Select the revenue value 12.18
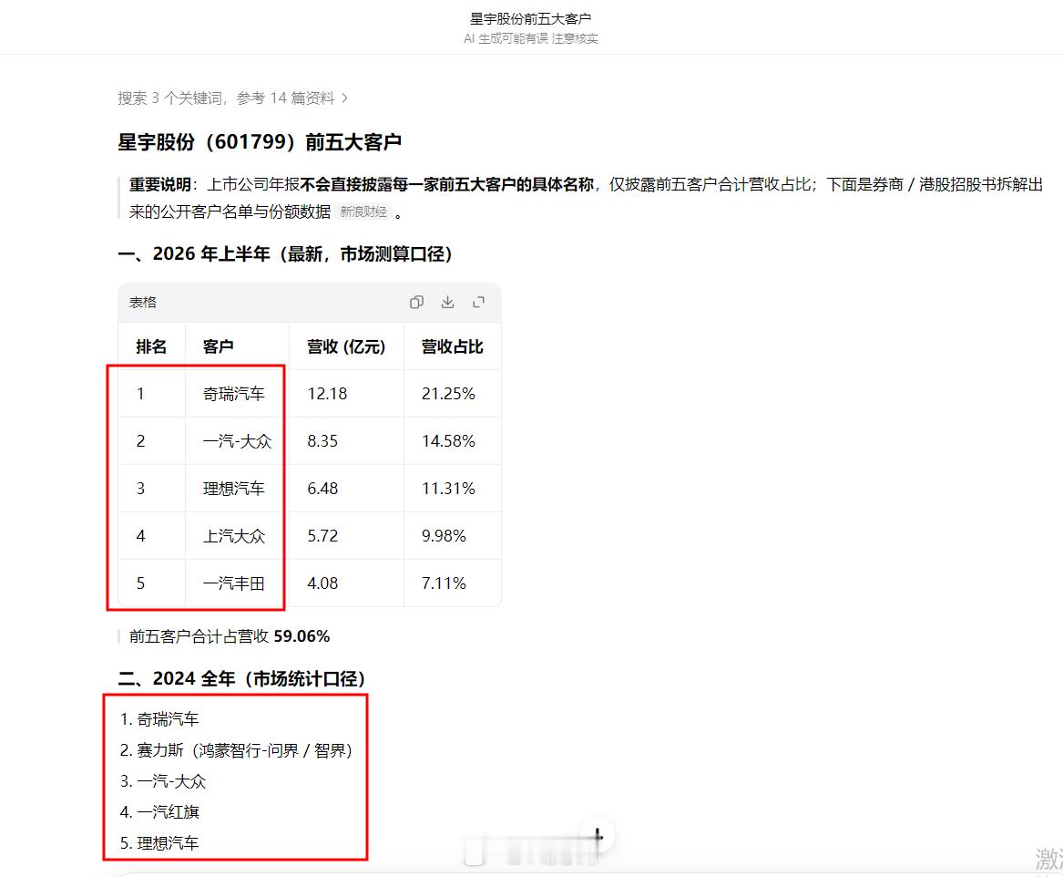The width and height of the screenshot is (1063, 877). click(327, 394)
